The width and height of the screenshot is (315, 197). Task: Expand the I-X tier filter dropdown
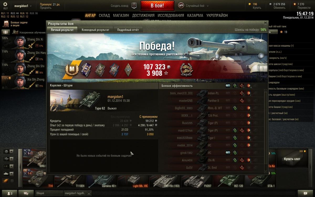tap(11, 166)
